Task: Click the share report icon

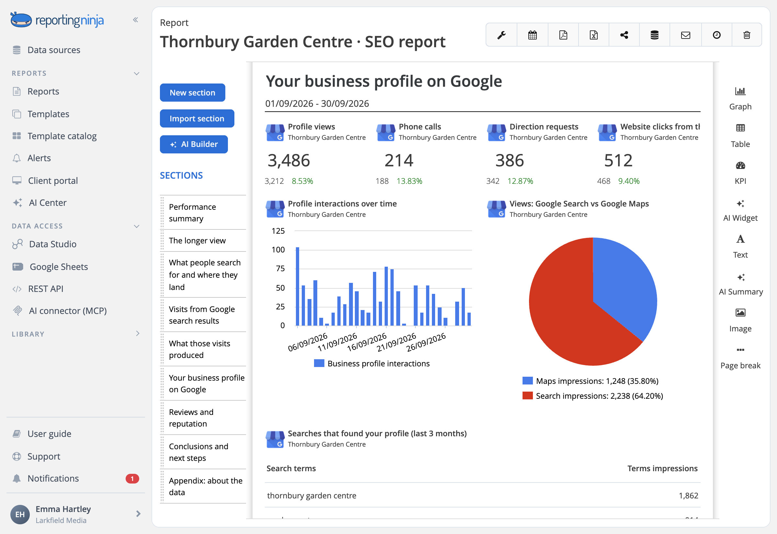Action: tap(624, 35)
